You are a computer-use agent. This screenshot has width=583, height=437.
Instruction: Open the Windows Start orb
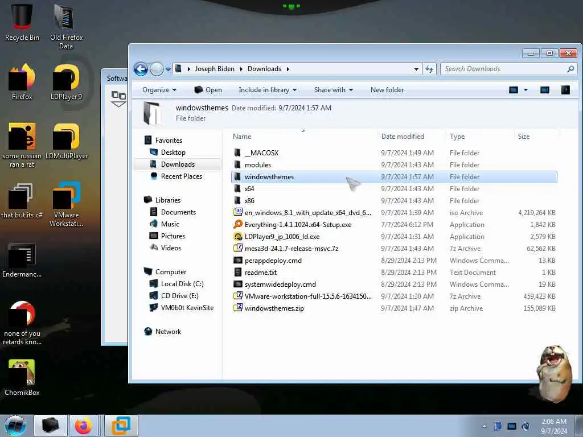(15, 426)
